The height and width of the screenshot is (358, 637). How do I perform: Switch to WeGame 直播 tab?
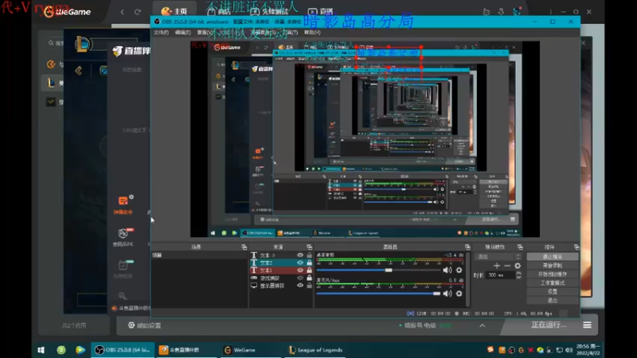coord(321,11)
